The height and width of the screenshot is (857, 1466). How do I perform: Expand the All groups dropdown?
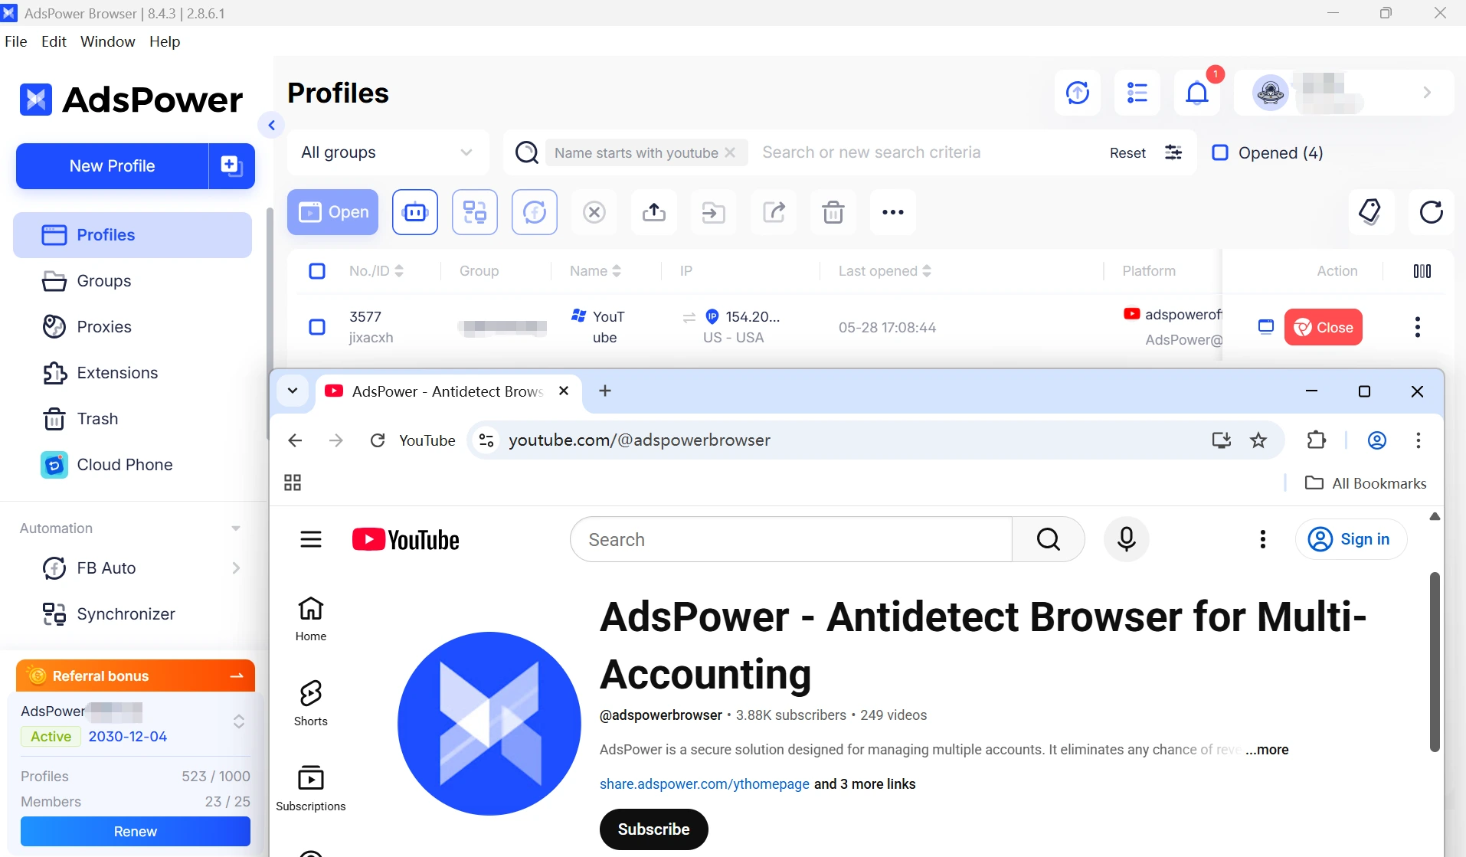click(388, 152)
